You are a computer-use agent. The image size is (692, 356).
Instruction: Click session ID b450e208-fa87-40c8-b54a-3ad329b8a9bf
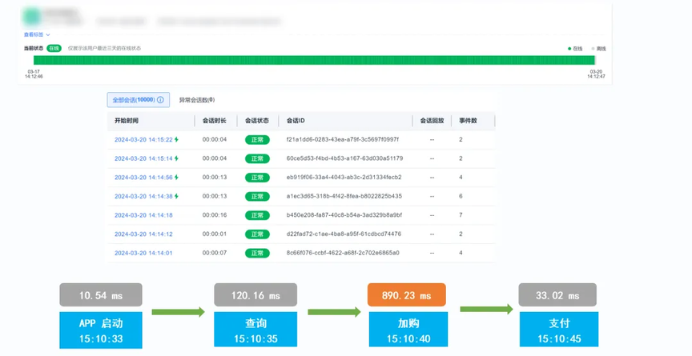344,215
